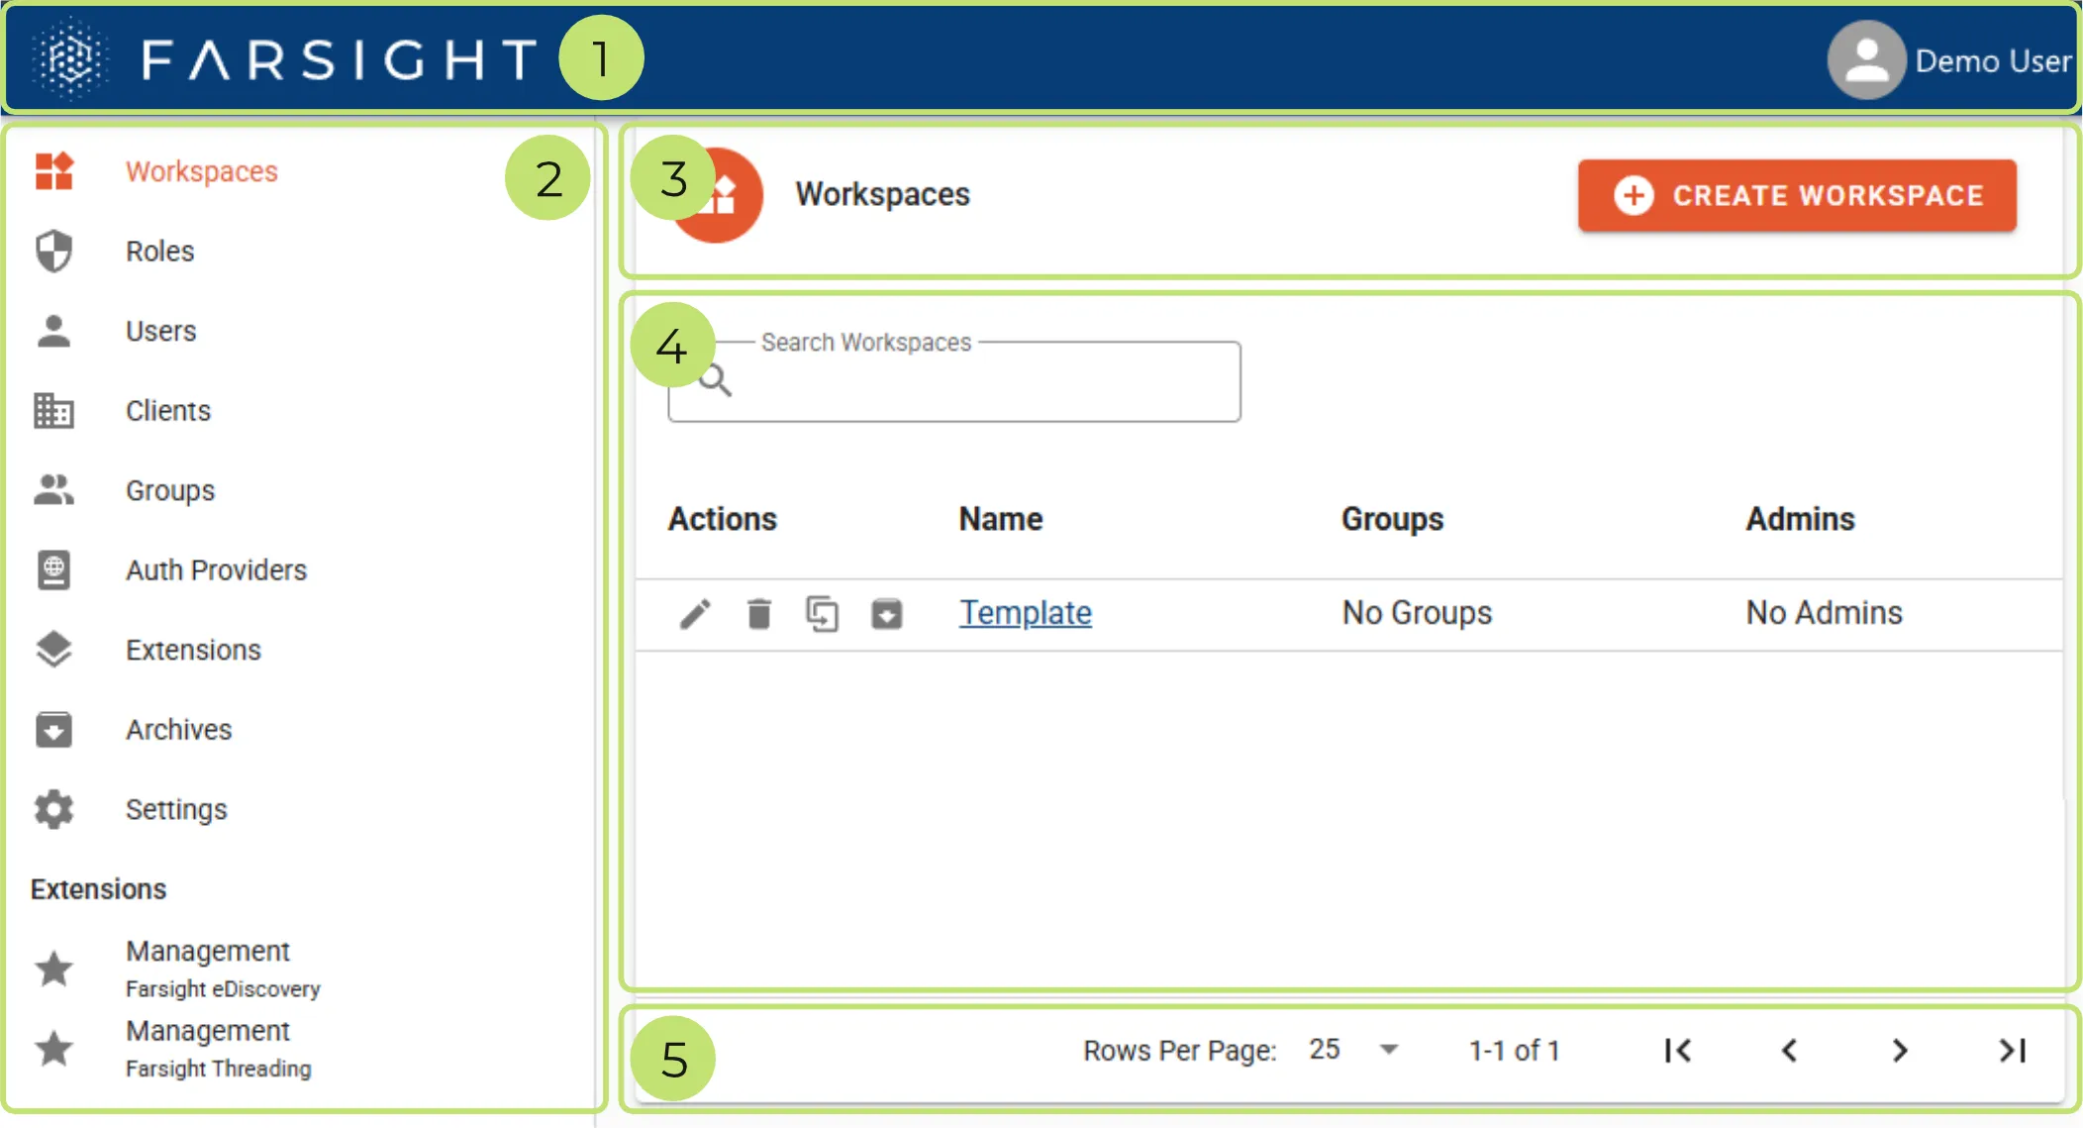Screen dimensions: 2083x1128
Task: Click the Create Workspace button
Action: 1796,195
